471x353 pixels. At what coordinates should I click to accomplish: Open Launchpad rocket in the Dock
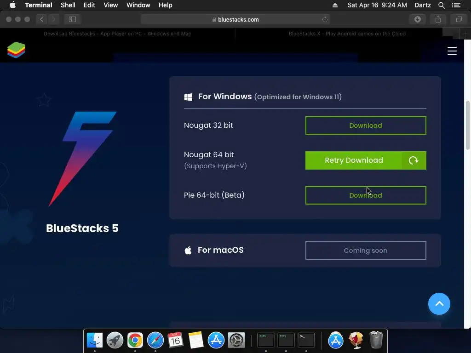coord(115,340)
